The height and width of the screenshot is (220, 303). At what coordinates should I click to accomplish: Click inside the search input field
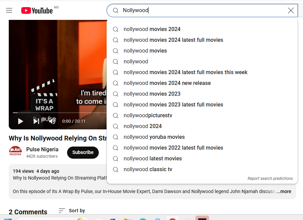point(169,10)
